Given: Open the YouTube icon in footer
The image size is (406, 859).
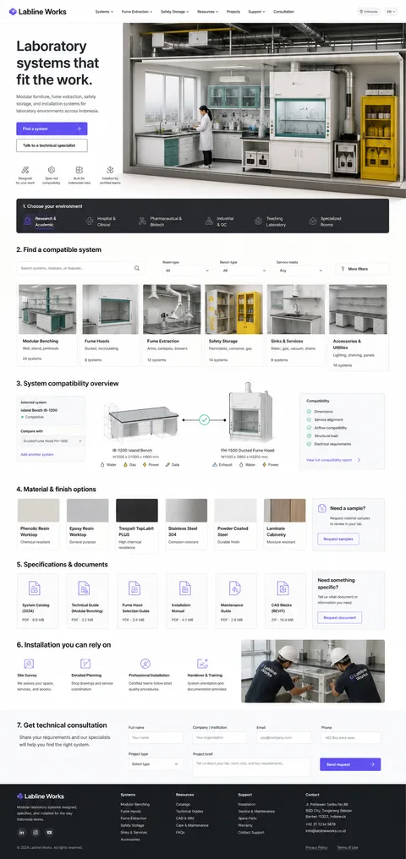Looking at the screenshot, I should pyautogui.click(x=49, y=833).
